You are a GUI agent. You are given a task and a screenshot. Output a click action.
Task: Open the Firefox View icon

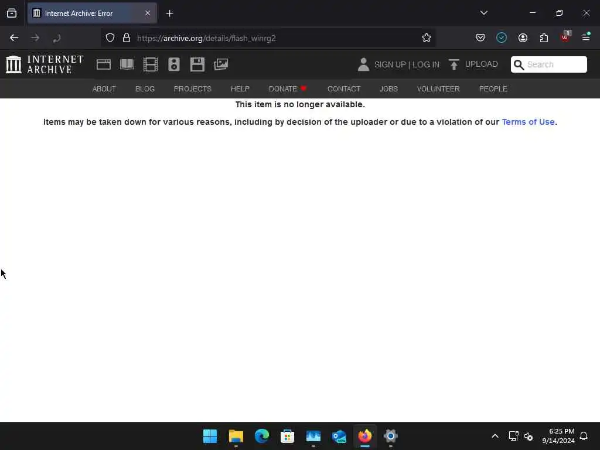click(x=12, y=13)
